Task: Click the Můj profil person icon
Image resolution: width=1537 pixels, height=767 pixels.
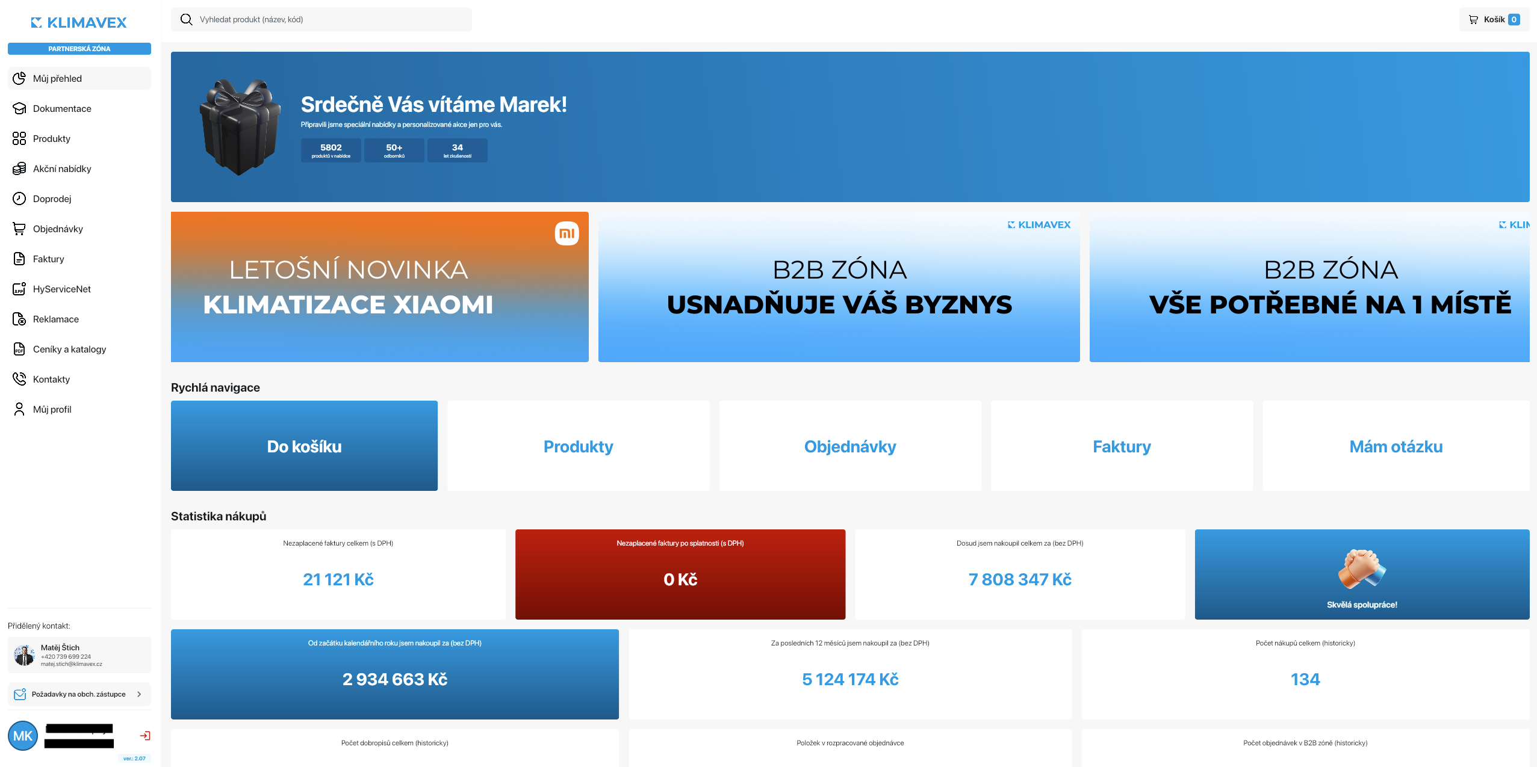Action: click(x=19, y=410)
